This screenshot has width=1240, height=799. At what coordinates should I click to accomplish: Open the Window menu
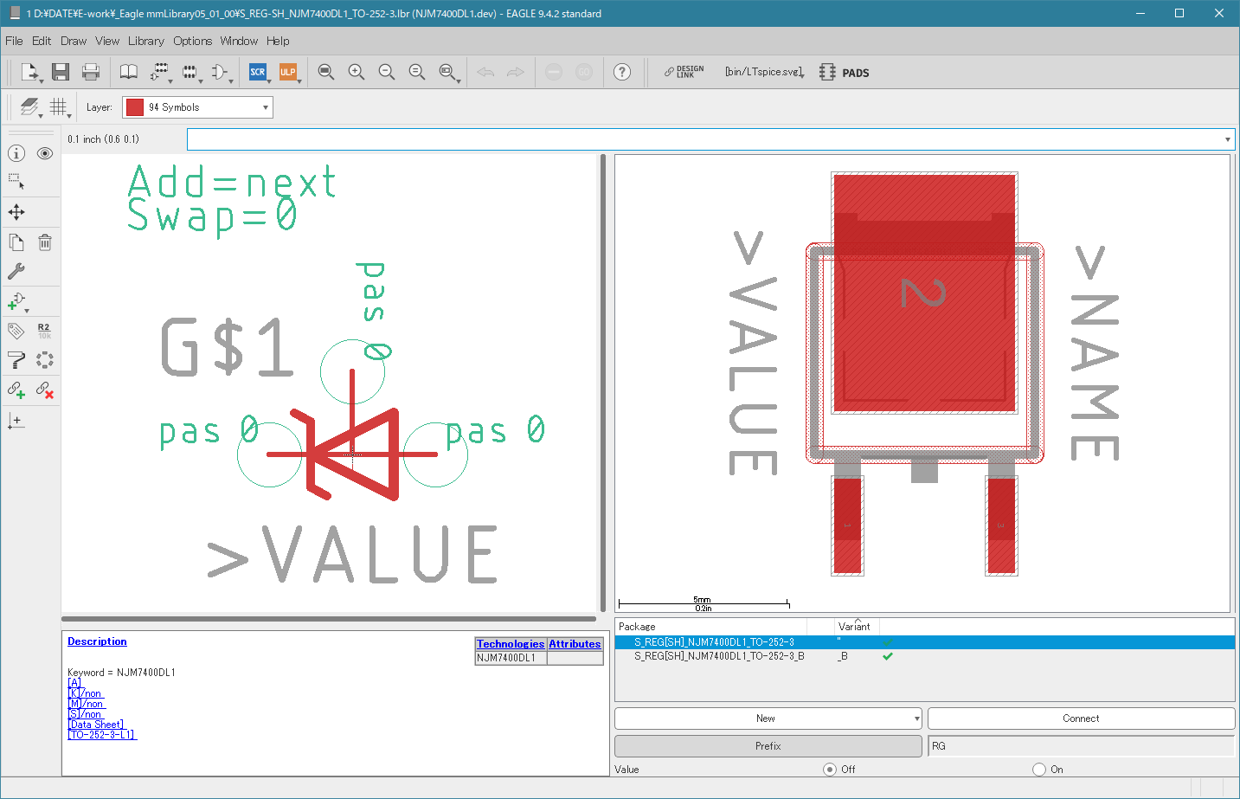click(x=239, y=41)
